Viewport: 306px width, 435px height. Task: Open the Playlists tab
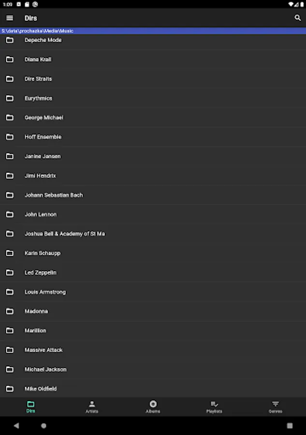[x=214, y=407]
